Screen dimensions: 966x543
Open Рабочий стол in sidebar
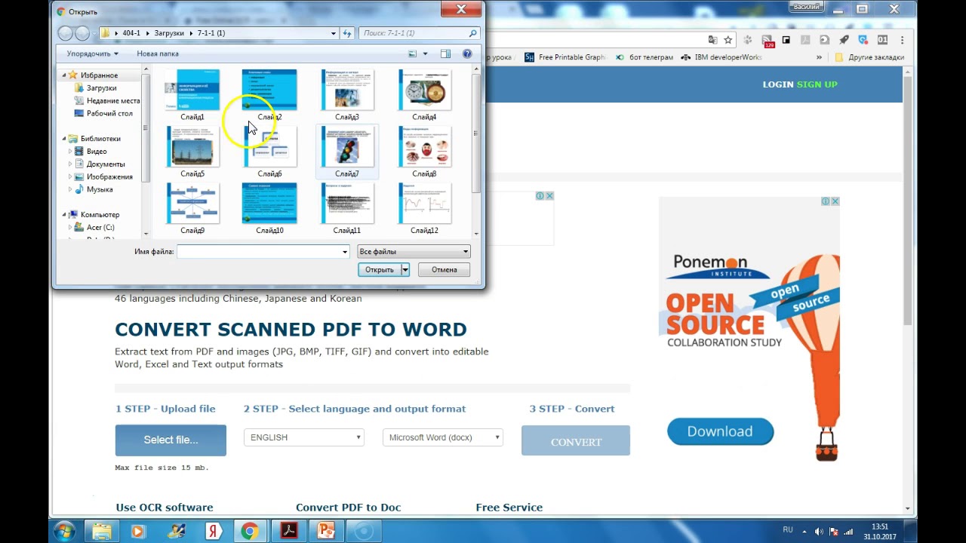click(104, 114)
